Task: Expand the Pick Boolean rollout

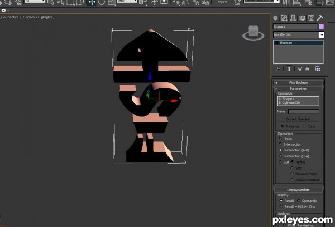Action: pos(299,83)
